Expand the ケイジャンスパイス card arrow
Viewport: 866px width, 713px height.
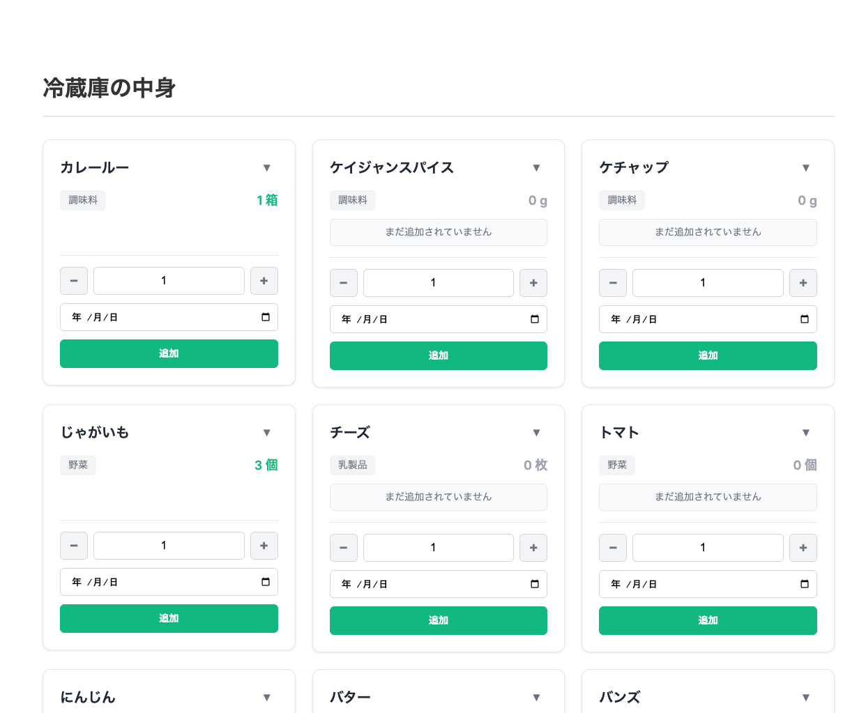pyautogui.click(x=536, y=168)
